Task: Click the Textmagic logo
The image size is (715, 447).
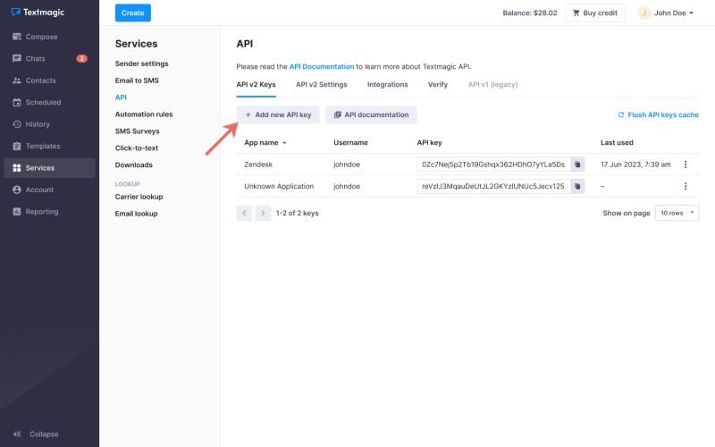Action: tap(38, 13)
